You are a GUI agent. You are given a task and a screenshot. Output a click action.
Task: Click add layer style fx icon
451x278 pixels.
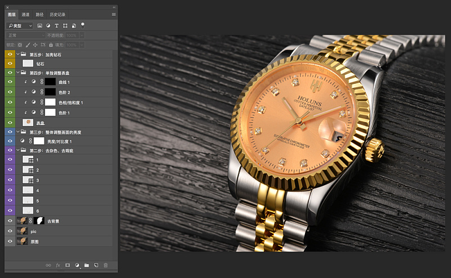[x=58, y=266]
